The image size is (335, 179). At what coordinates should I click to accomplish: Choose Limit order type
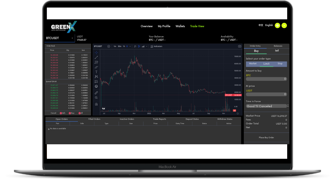[266, 64]
